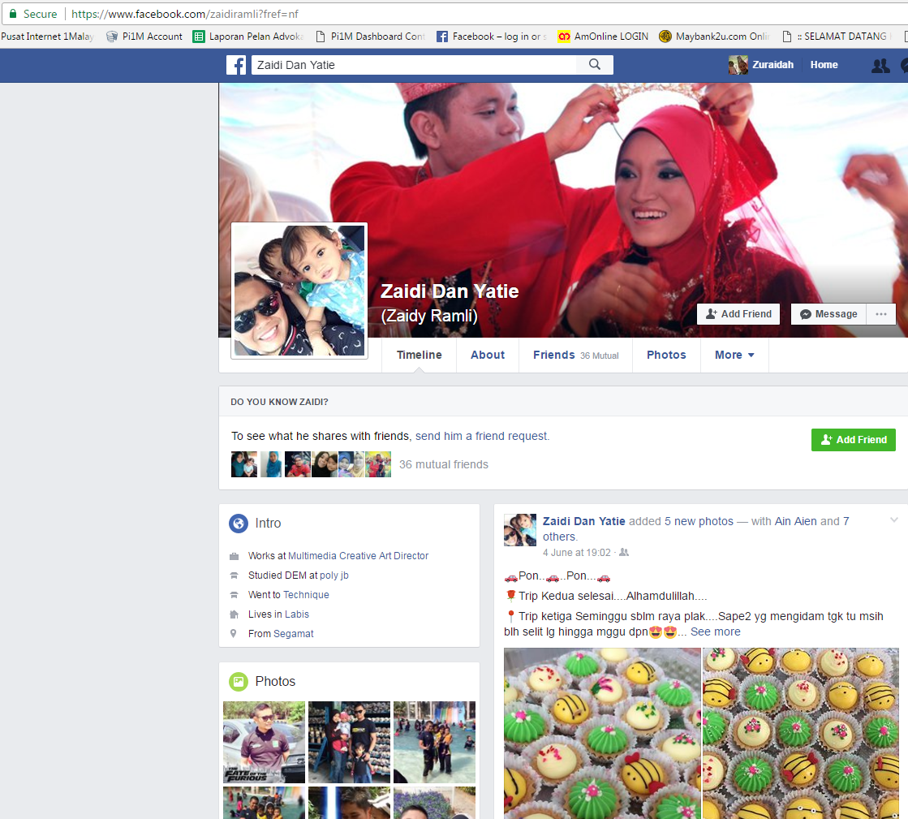Click the Facebook logo icon

pos(236,65)
